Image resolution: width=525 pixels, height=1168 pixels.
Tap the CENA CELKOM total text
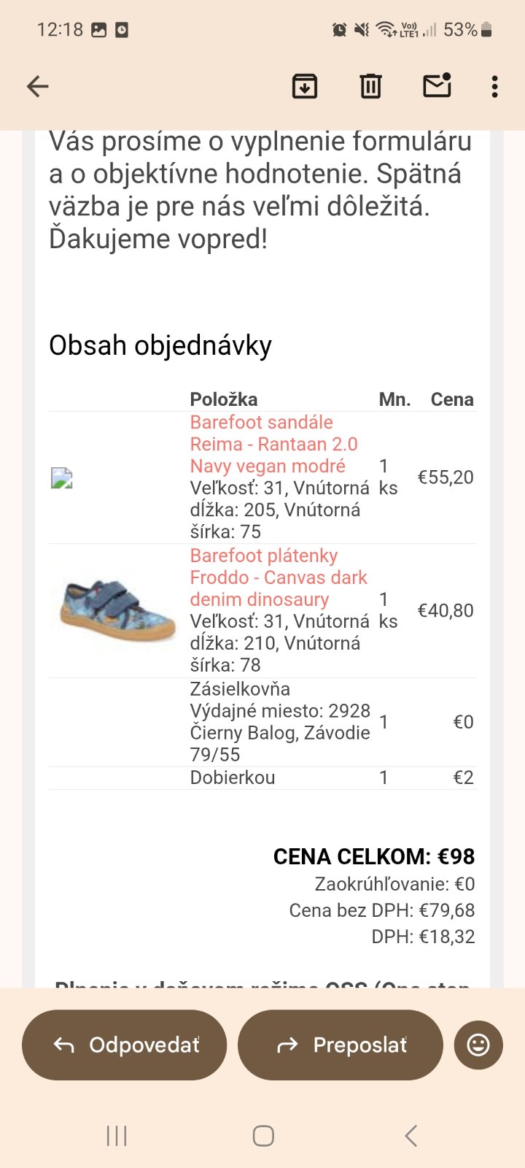coord(373,856)
